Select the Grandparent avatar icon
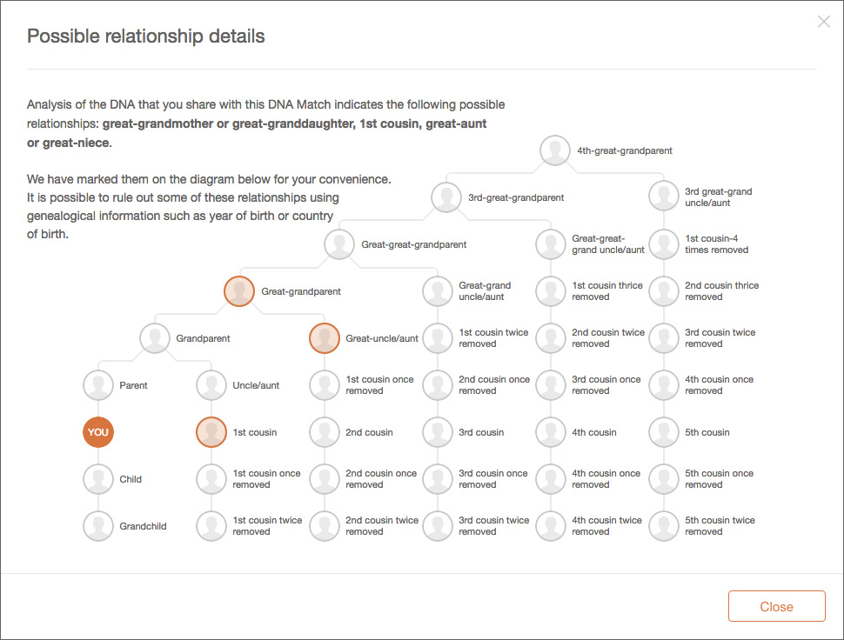This screenshot has width=844, height=640. click(154, 338)
